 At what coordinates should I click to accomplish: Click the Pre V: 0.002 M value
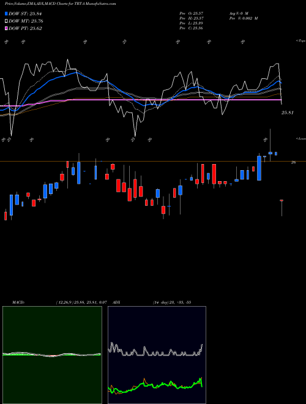point(244,18)
